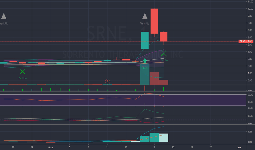Click the 6.00 price axis label
This screenshot has width=255, height=150.
[x=250, y=37]
